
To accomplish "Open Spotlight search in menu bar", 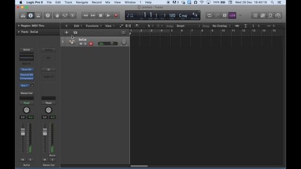I will 272,2.
